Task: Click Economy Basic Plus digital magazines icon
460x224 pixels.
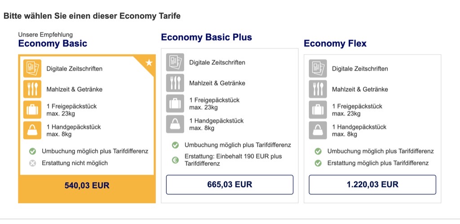Action: coord(175,62)
